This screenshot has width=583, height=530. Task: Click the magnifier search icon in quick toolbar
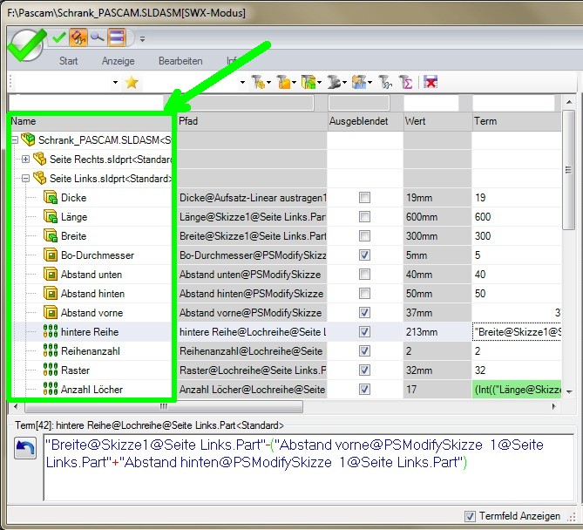(97, 37)
